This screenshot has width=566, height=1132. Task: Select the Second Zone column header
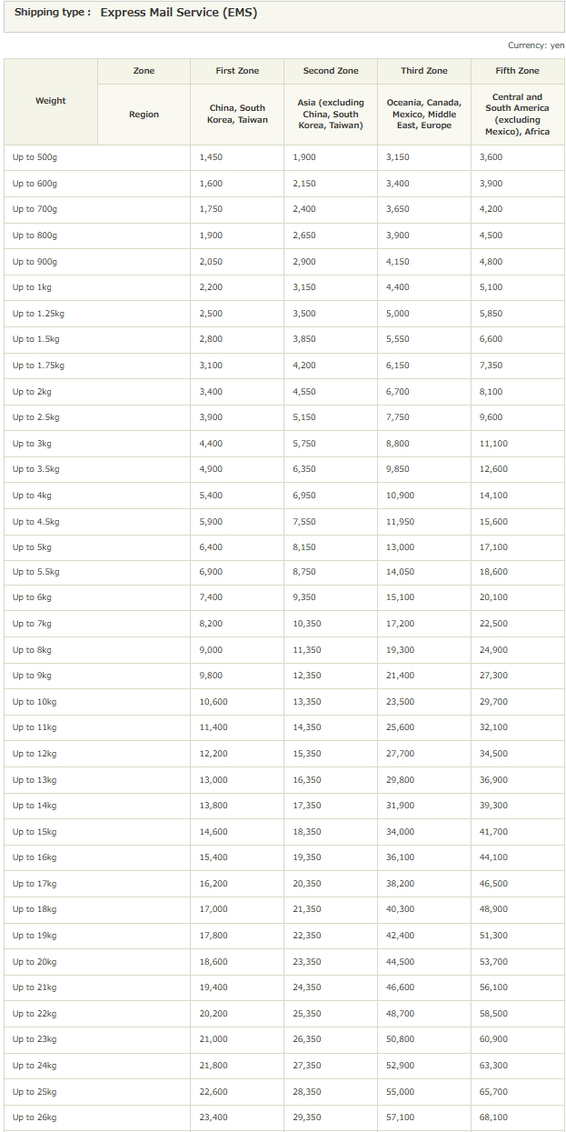click(x=331, y=71)
